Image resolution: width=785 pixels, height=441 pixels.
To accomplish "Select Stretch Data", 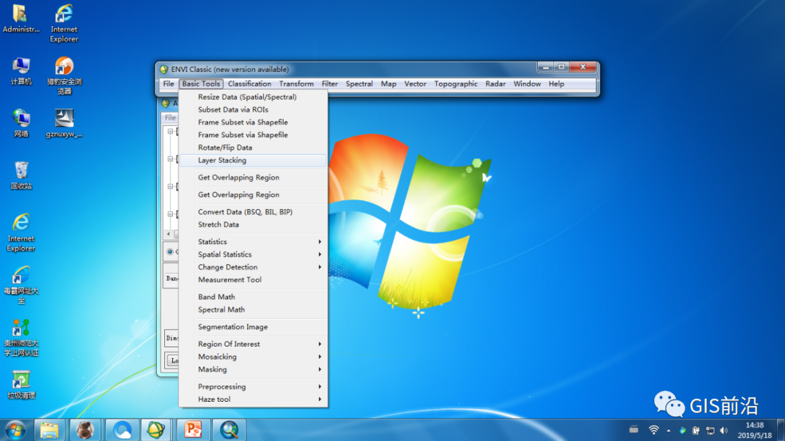I will pos(253,224).
